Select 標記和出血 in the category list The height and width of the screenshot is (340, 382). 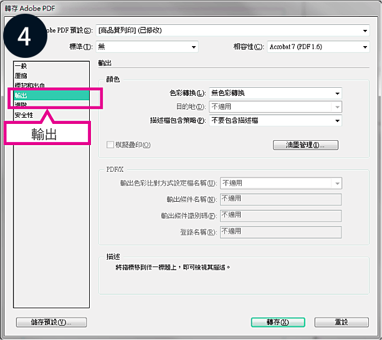click(x=51, y=85)
